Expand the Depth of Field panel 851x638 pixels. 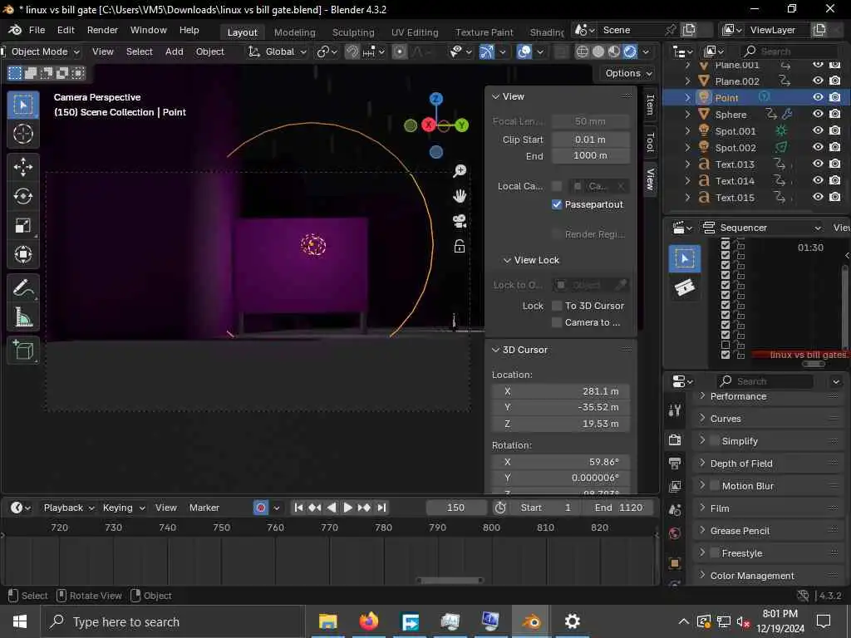pyautogui.click(x=701, y=463)
